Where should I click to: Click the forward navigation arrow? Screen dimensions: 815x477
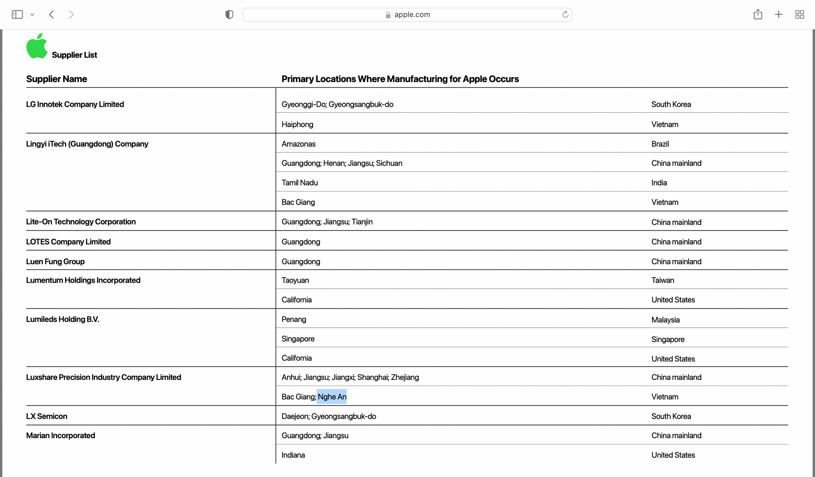coord(71,14)
